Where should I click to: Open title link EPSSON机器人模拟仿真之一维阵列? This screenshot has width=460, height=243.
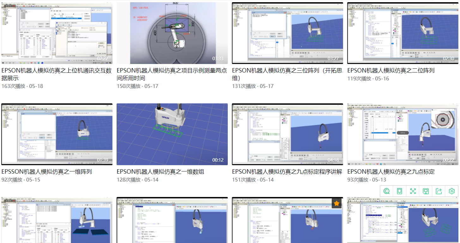(x=47, y=172)
